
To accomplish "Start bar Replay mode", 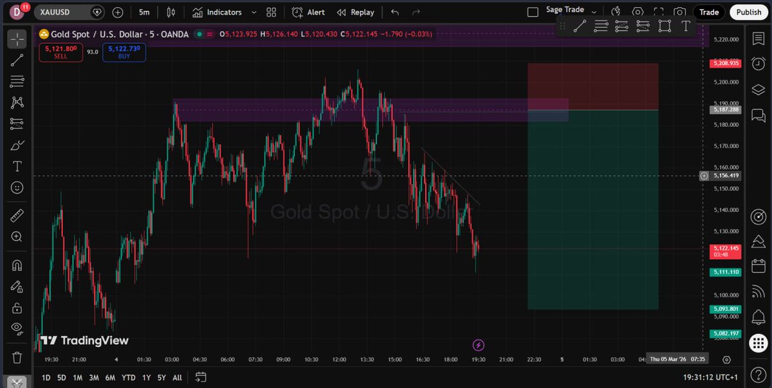I will tap(355, 12).
